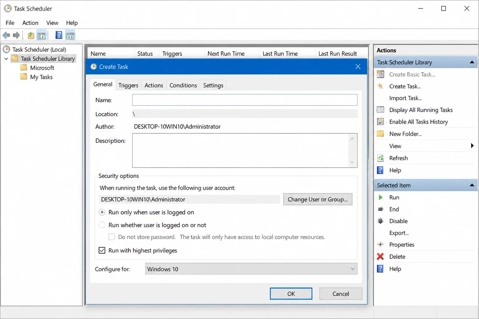The image size is (479, 319).
Task: Click the Next Run Time column header
Action: click(x=232, y=54)
